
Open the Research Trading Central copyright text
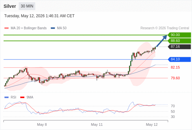coord(165,28)
